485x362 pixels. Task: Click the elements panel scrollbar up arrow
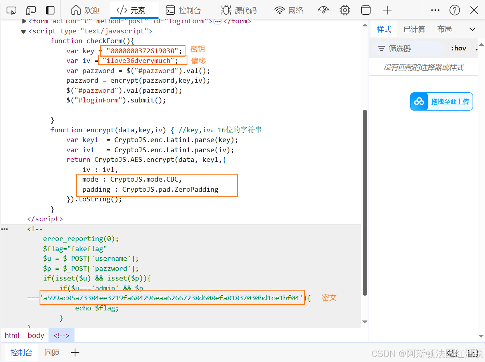click(364, 25)
